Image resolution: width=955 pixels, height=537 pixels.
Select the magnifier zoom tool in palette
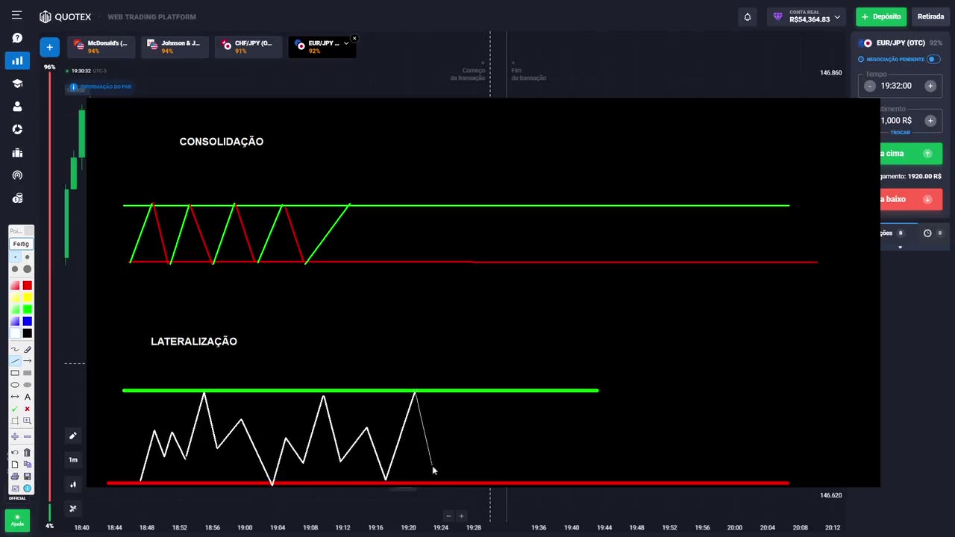click(x=28, y=421)
